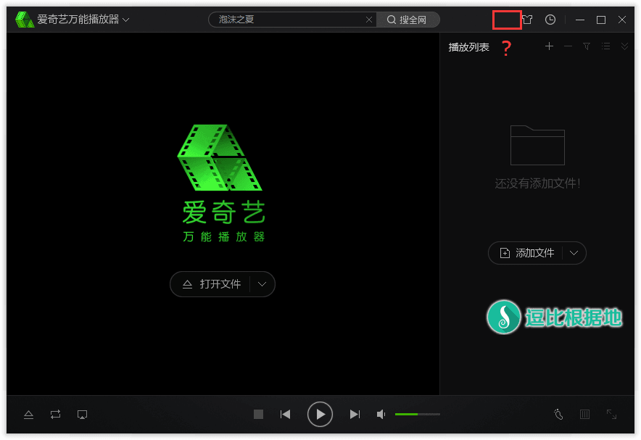The image size is (641, 440).
Task: Open playback history via the clock icon
Action: 550,20
